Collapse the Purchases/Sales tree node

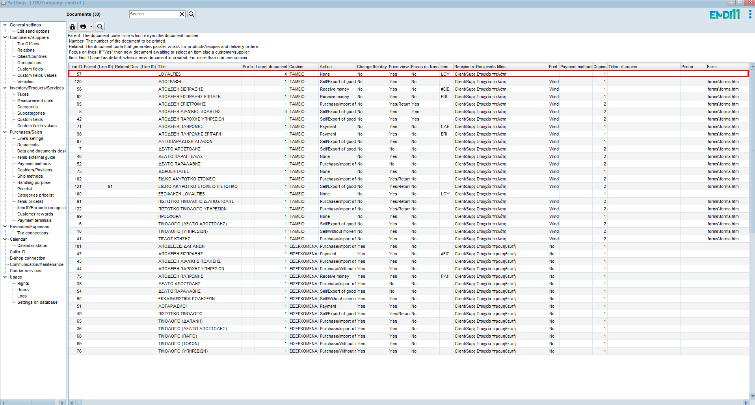tap(5, 132)
